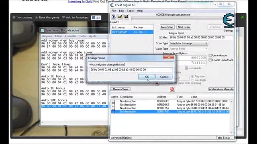Open the Edit menu in Cheat Engine
The width and height of the screenshot is (257, 144).
click(121, 11)
